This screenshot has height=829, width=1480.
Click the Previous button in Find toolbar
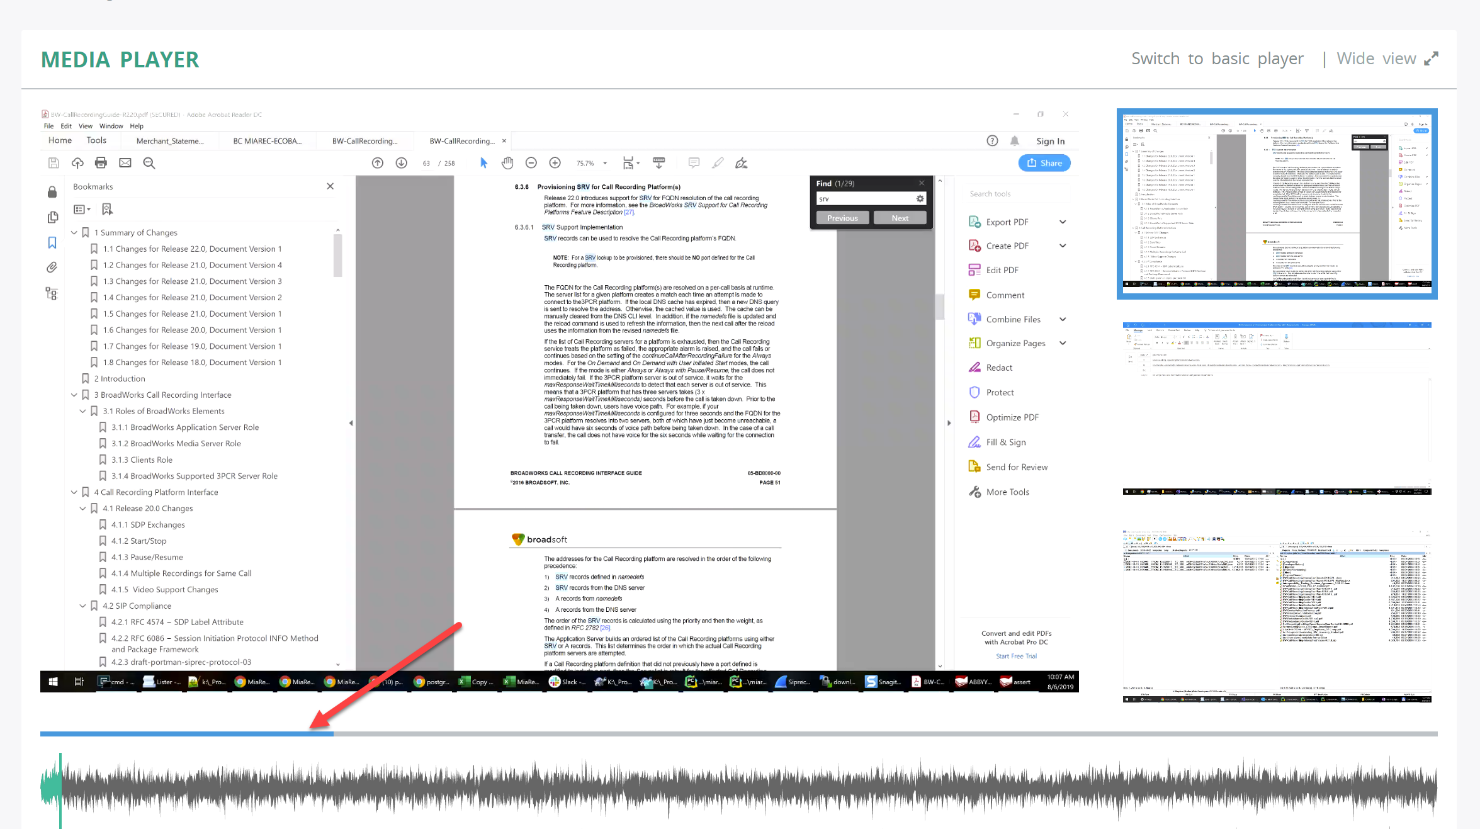pos(842,217)
